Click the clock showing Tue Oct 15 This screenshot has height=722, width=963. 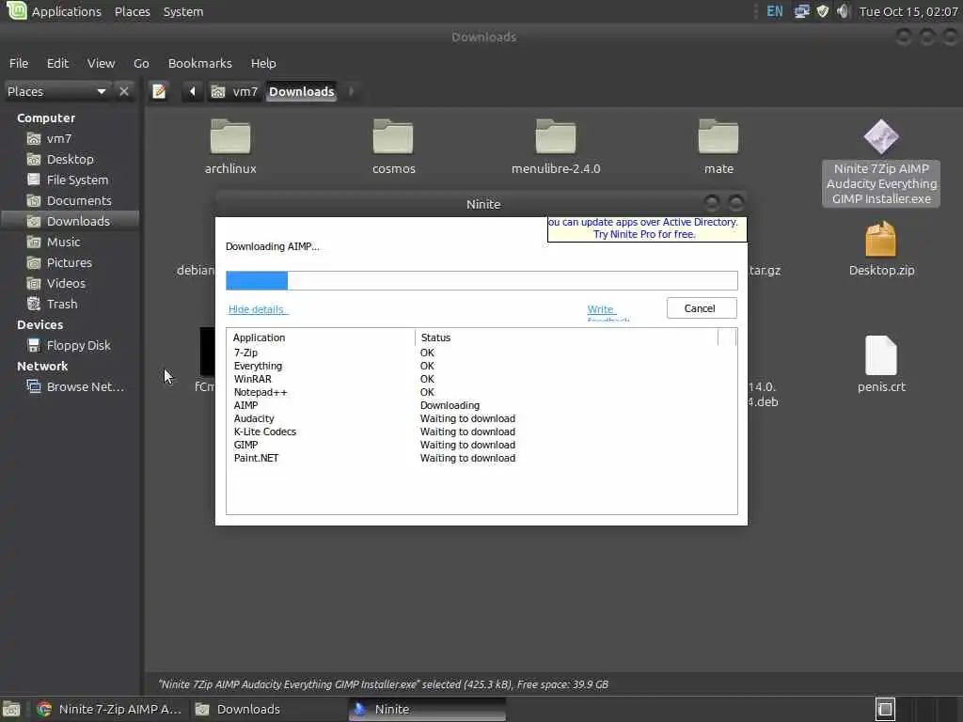908,11
